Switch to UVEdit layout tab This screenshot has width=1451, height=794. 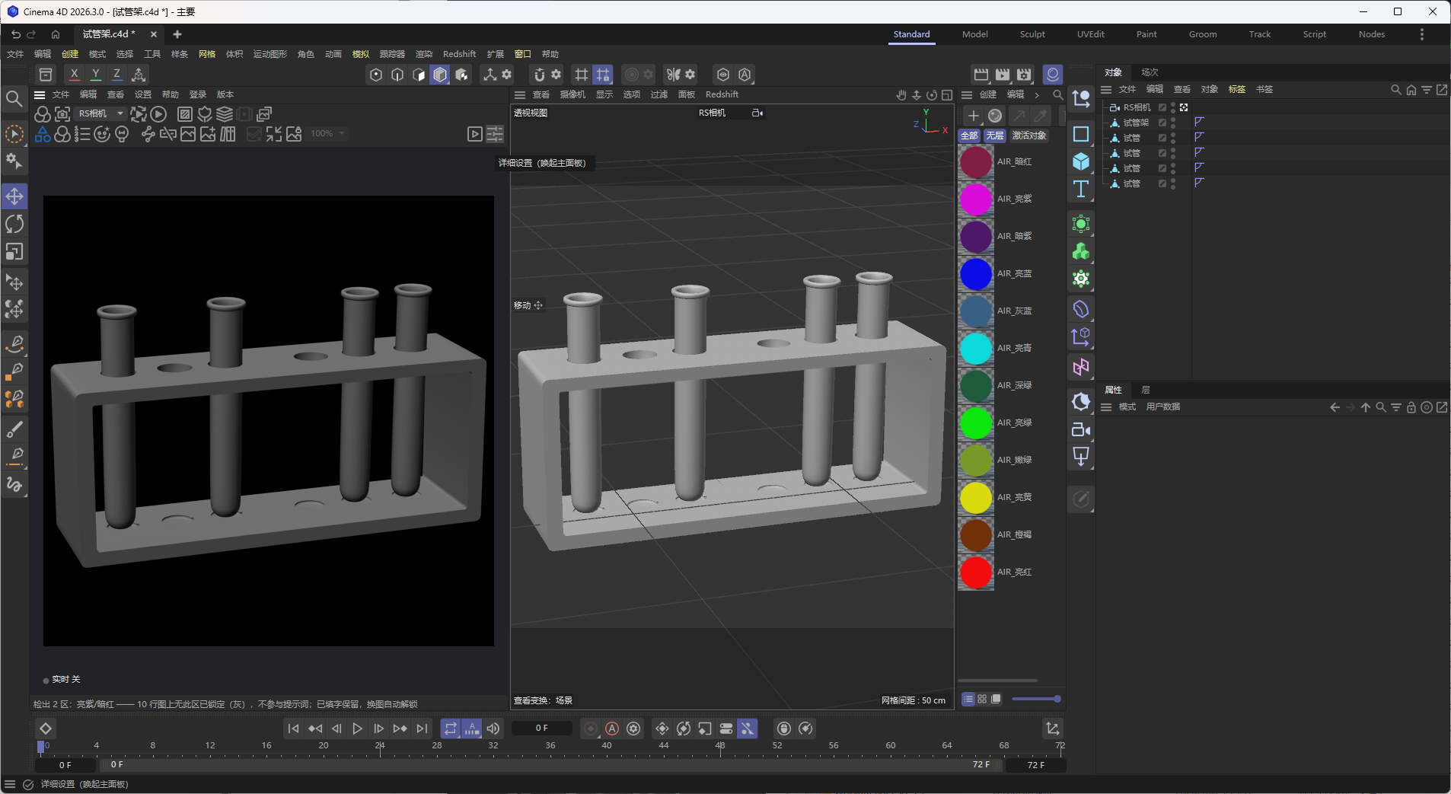(1090, 34)
